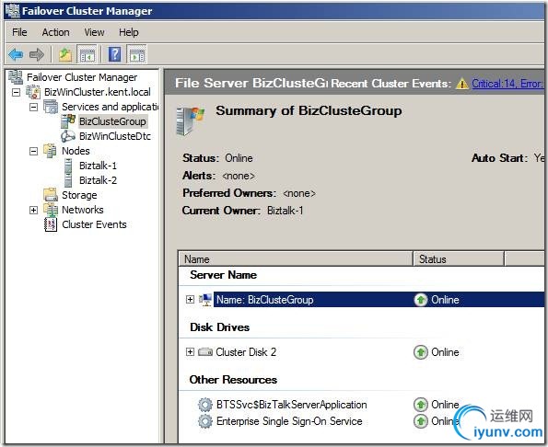Collapse the Nodes tree node
Screen dimensions: 548x447
[x=33, y=151]
